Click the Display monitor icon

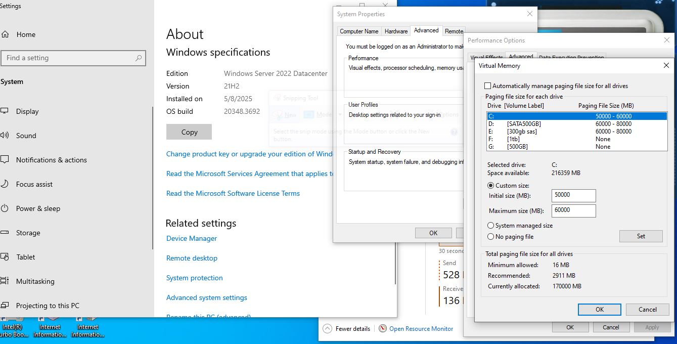click(x=5, y=111)
